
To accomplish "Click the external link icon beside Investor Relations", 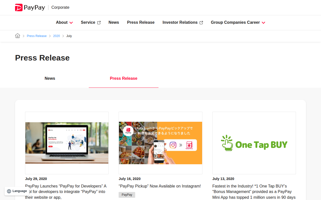I will click(x=201, y=22).
